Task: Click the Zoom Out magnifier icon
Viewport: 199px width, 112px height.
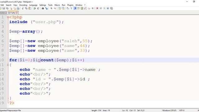Action: [x=55, y=8]
